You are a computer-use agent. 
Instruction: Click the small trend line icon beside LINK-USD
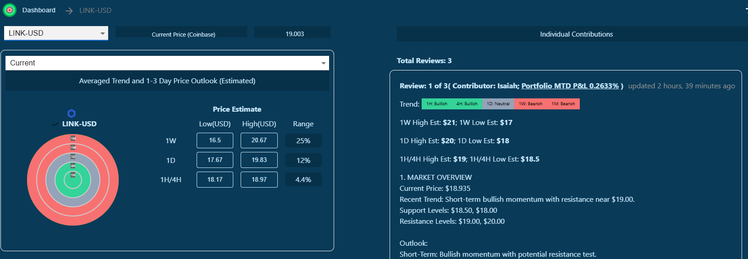tap(55, 124)
